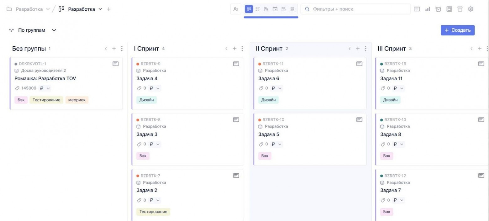This screenshot has height=221, width=489.
Task: Open the tile grid view icon
Action: click(292, 9)
